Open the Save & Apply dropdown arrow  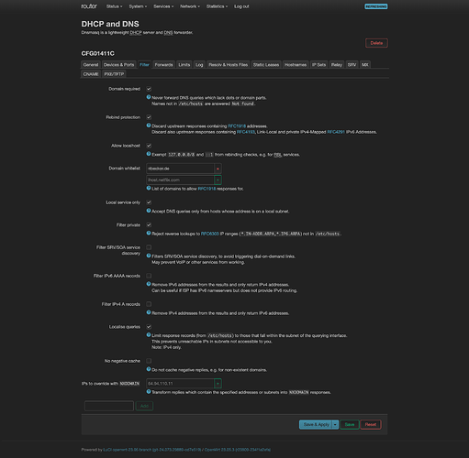[x=335, y=424]
